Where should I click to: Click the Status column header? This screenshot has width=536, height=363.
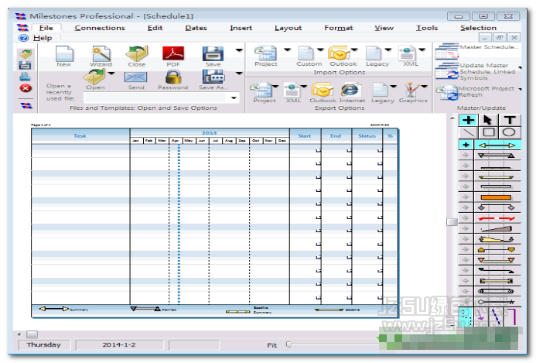tap(367, 136)
